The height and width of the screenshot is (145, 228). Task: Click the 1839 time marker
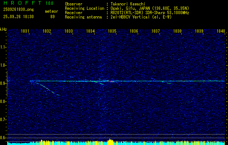click(199, 31)
